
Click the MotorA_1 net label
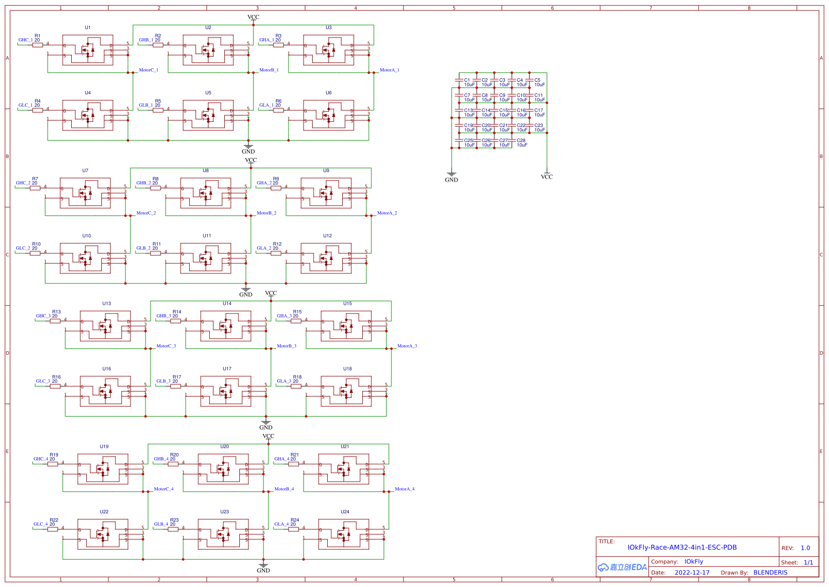click(389, 70)
